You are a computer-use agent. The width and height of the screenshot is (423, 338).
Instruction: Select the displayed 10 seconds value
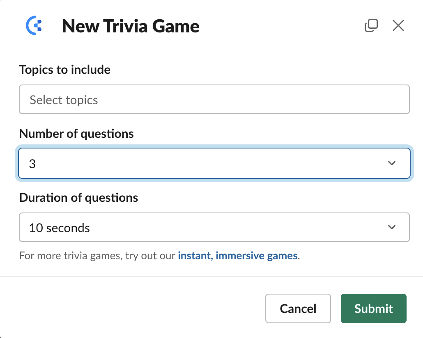pos(60,228)
